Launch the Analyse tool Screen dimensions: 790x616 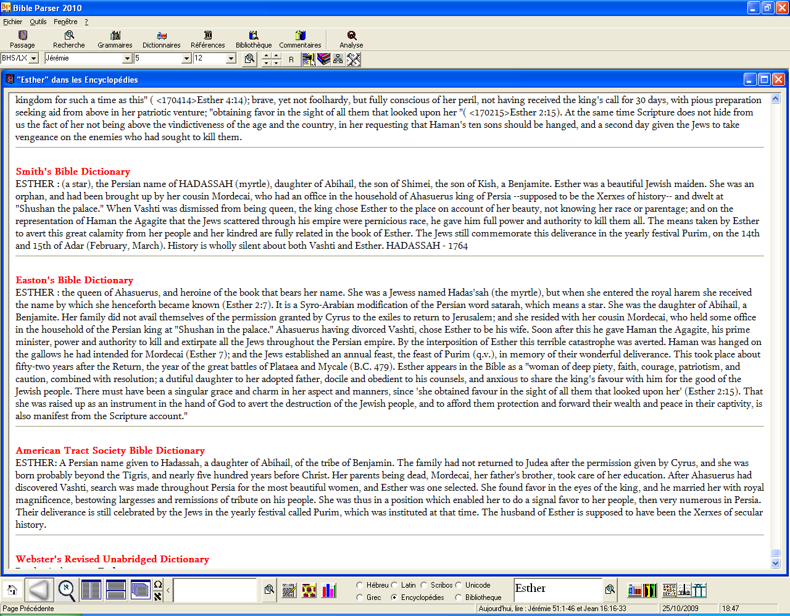[351, 40]
